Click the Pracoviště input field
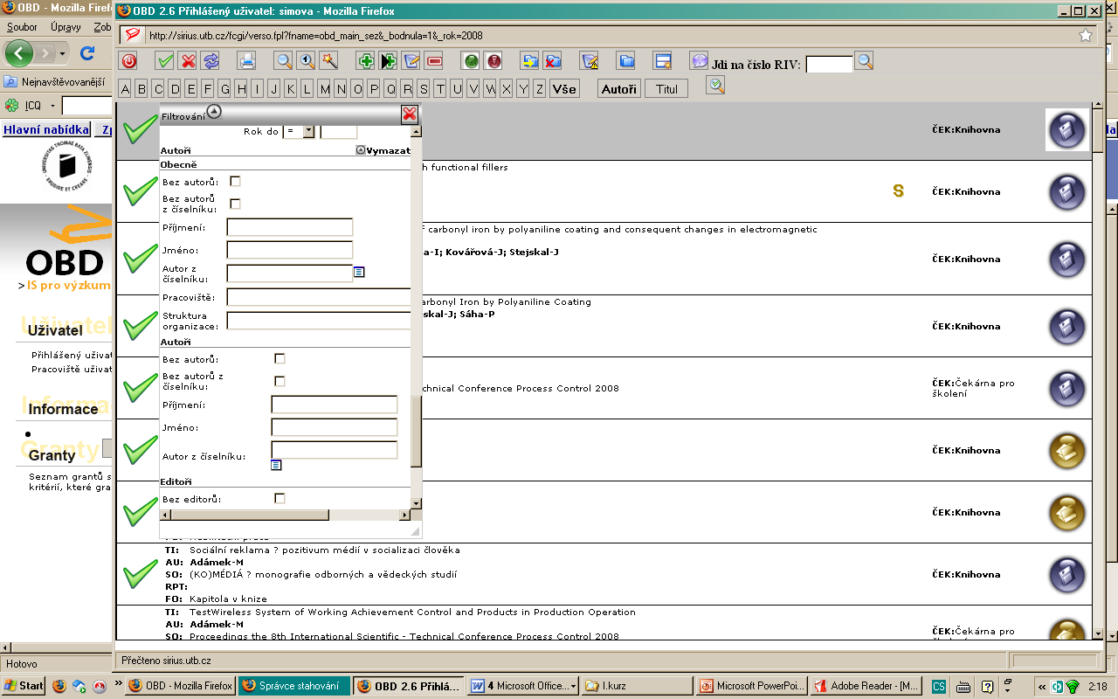The width and height of the screenshot is (1118, 699). (x=319, y=298)
